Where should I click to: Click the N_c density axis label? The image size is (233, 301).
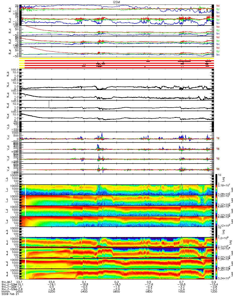pos(8,85)
